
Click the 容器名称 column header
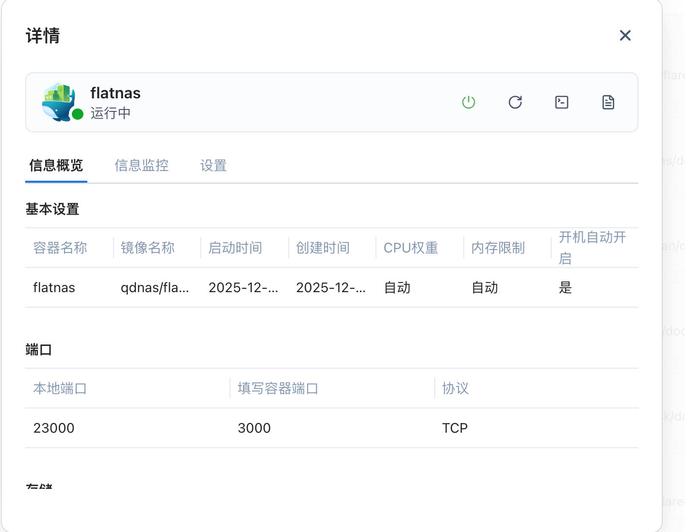tap(60, 248)
